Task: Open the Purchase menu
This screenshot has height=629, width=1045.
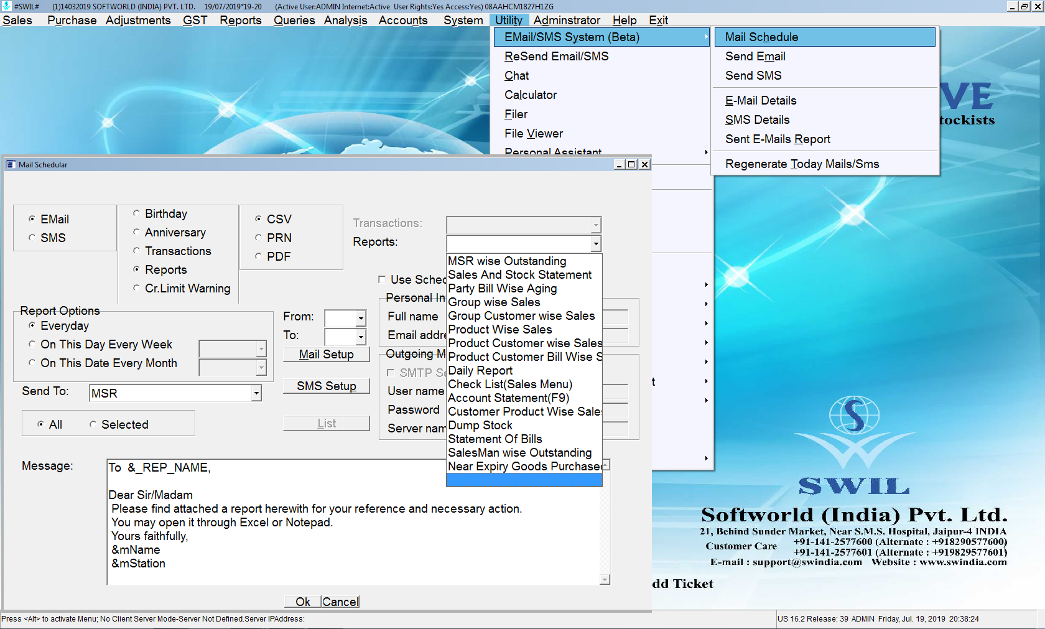Action: [x=72, y=20]
